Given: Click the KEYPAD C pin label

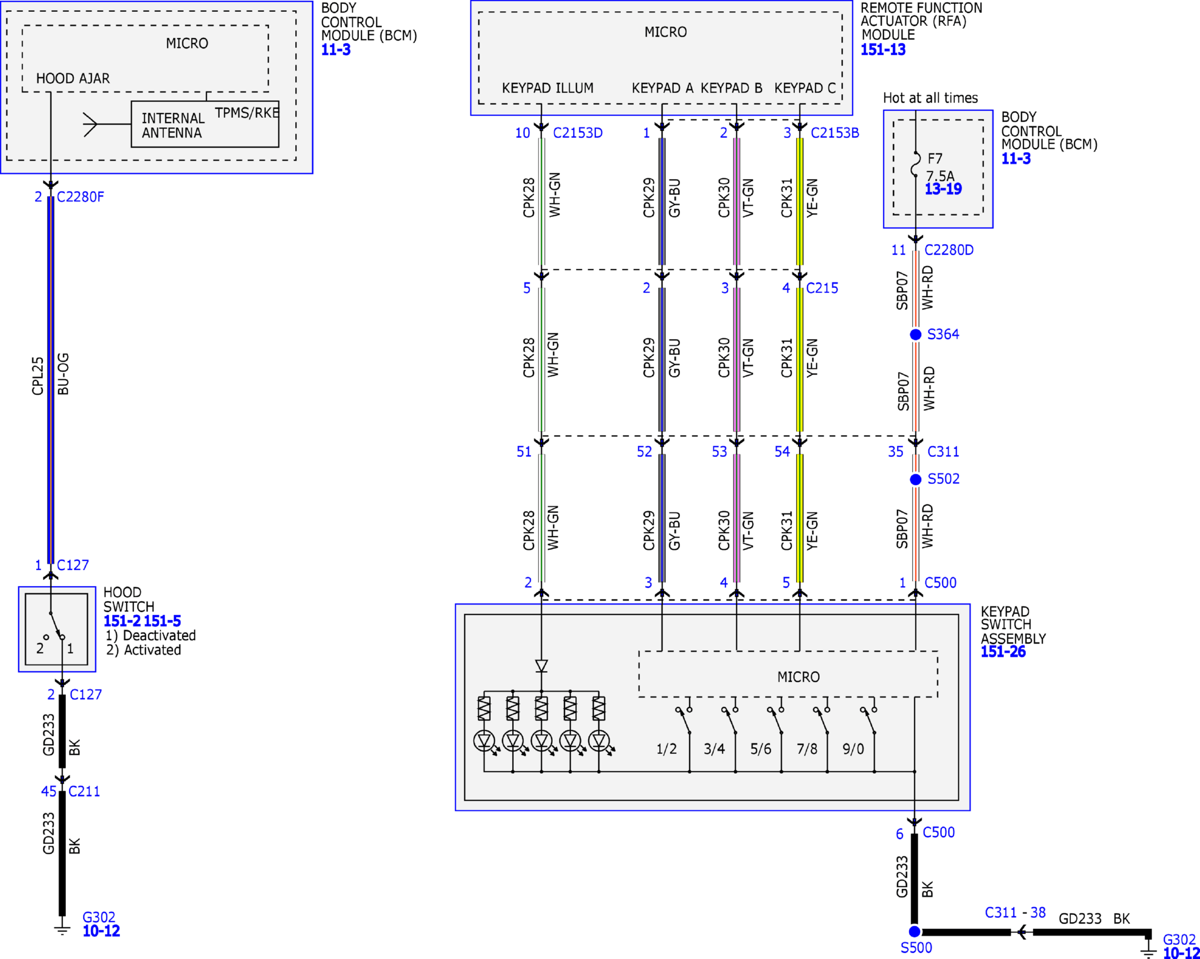Looking at the screenshot, I should 805,88.
